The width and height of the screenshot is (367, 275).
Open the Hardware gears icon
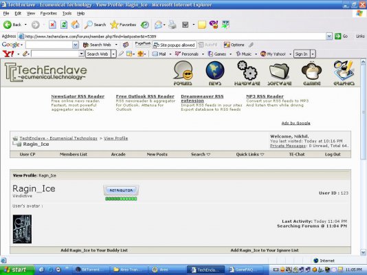click(247, 73)
